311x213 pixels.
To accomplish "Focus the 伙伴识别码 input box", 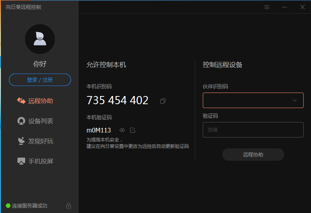I will (x=253, y=100).
